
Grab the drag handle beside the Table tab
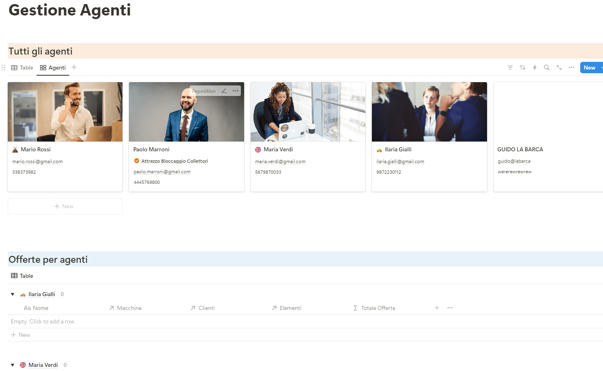[3, 68]
